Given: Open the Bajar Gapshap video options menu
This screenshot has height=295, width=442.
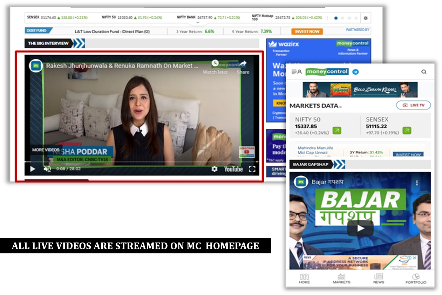Looking at the screenshot, I should (x=417, y=183).
